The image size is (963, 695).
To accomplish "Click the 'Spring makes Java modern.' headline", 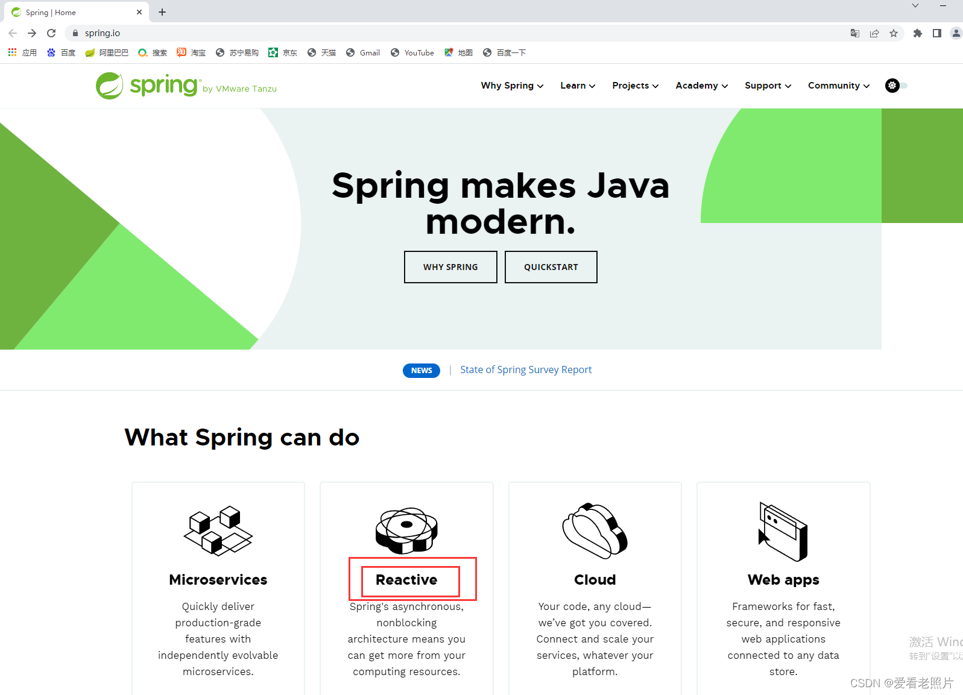I will (500, 203).
